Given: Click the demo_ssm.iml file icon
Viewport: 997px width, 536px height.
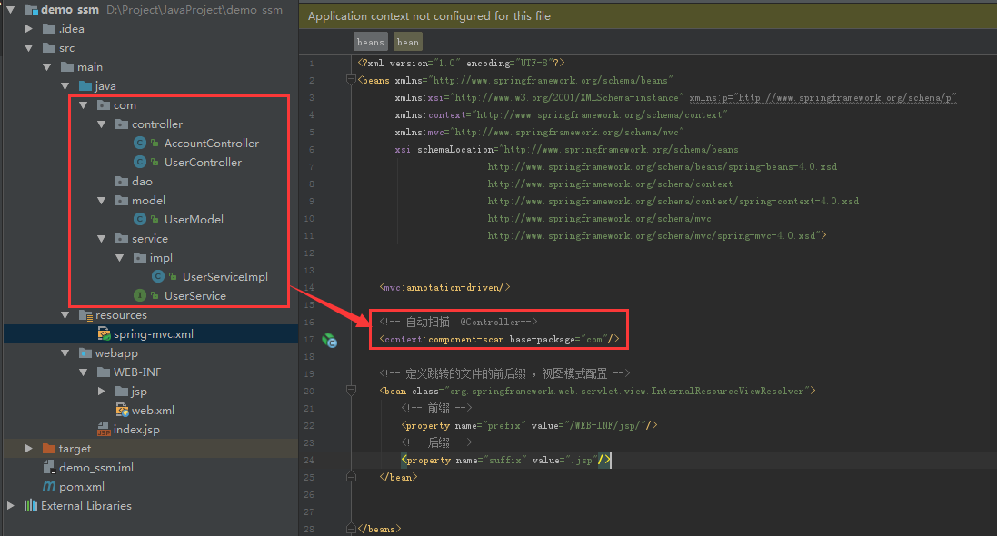Looking at the screenshot, I should coord(49,467).
